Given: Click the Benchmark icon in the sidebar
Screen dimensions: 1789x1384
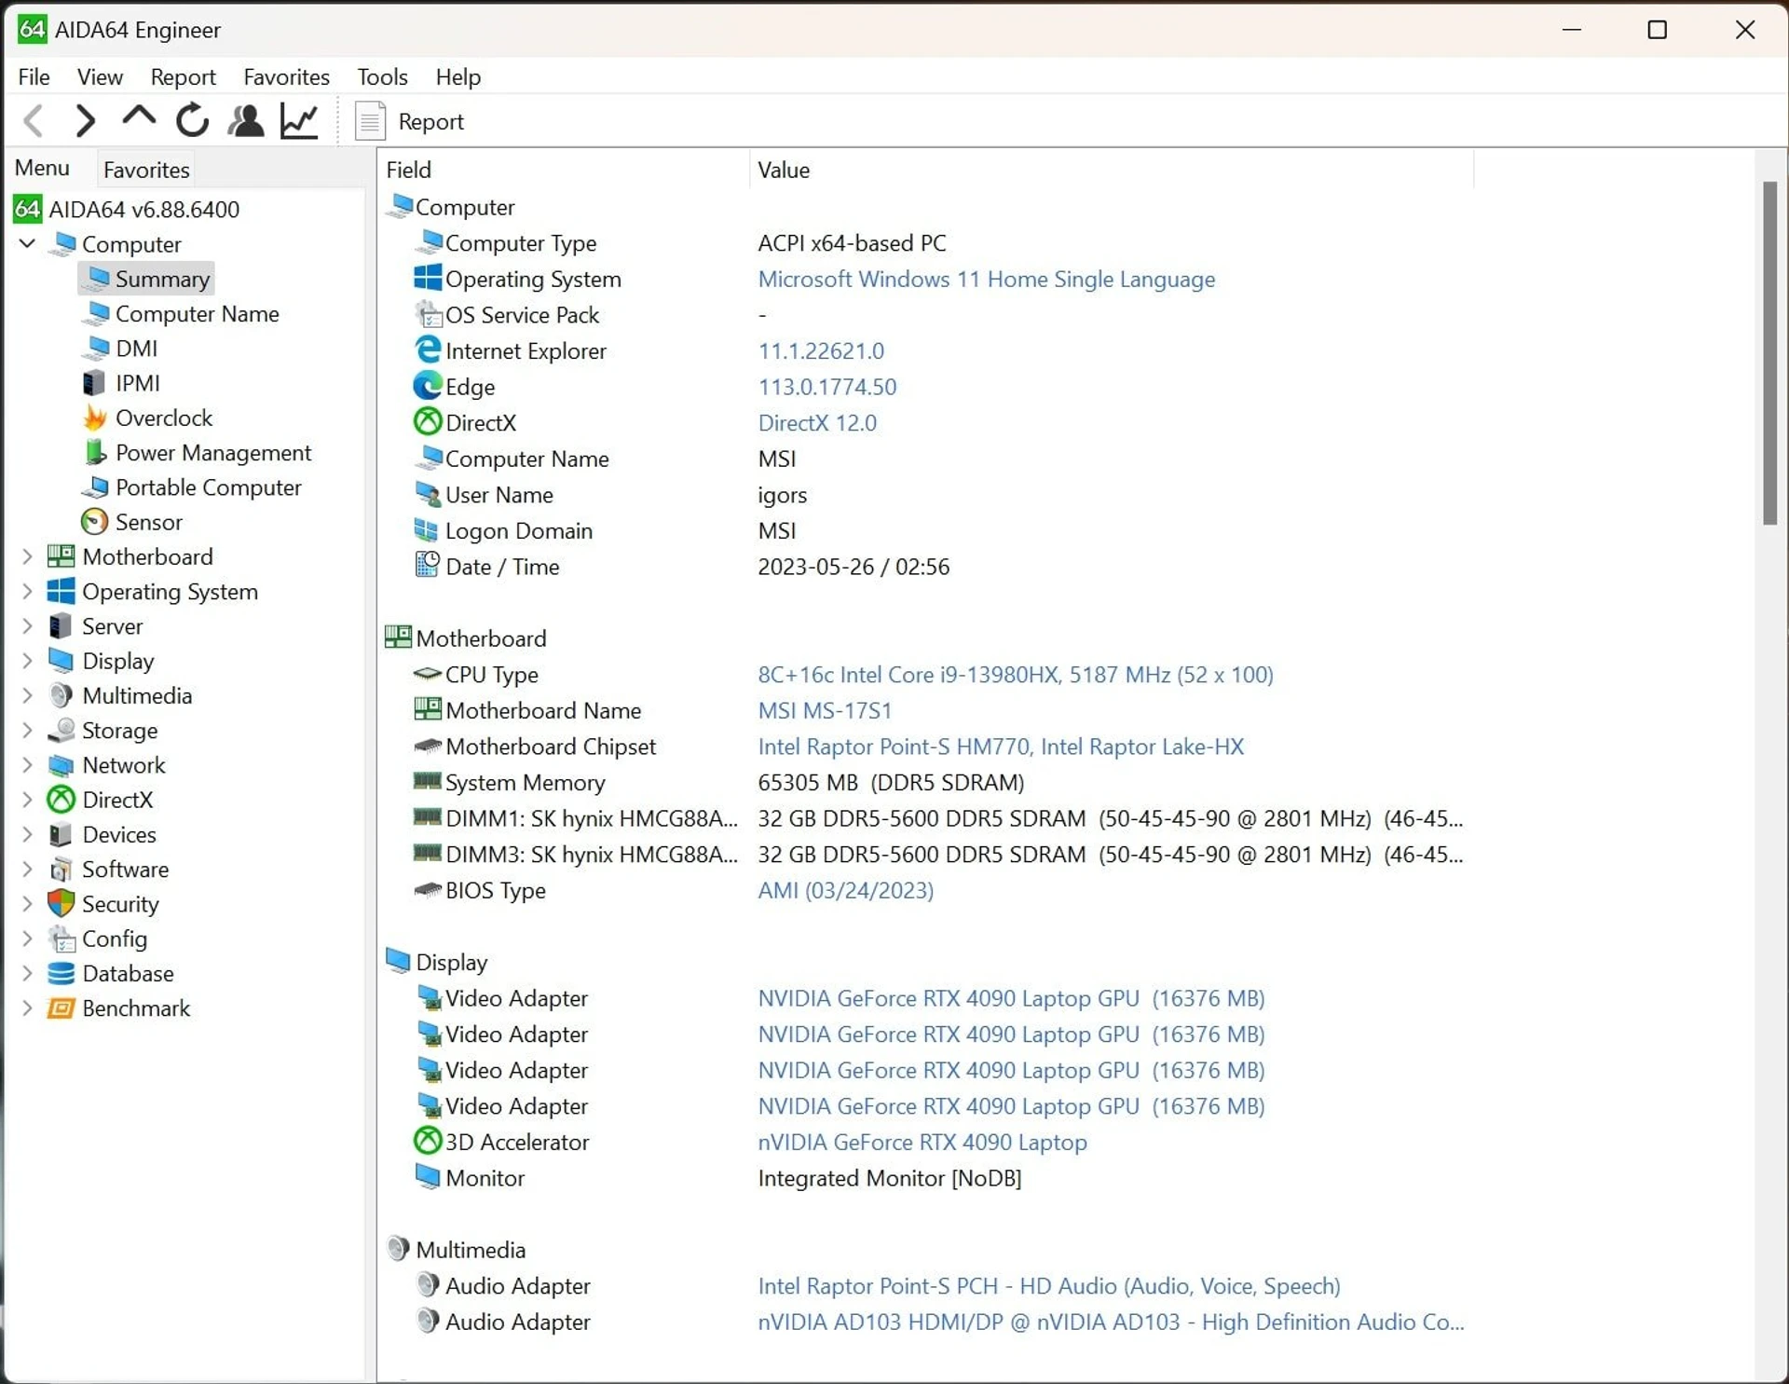Looking at the screenshot, I should click(x=61, y=1007).
